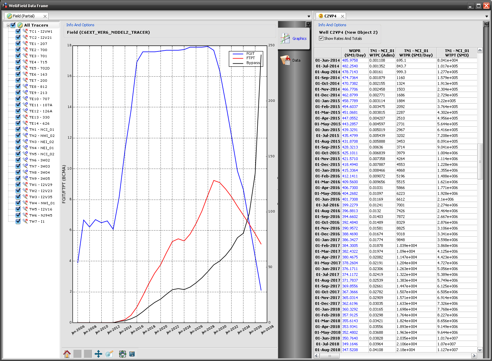The height and width of the screenshot is (361, 492).
Task: Uncheck tracer TN1 - NCI_01
Action: click(x=18, y=129)
